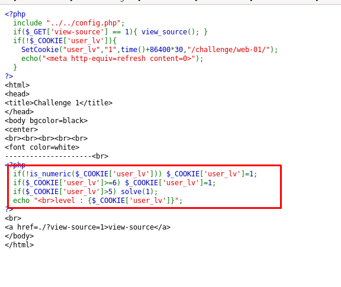
Task: Click the include "../../config.php" line
Action: 69,23
